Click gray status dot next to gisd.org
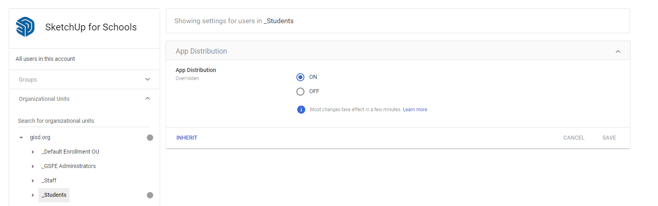Image resolution: width=658 pixels, height=206 pixels. (150, 138)
